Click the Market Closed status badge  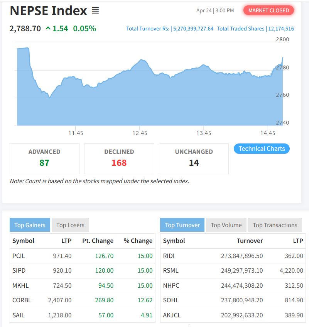pyautogui.click(x=268, y=10)
